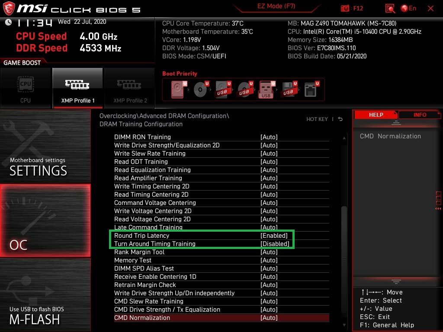
Task: Enable XMP Profile 2
Action: tap(130, 88)
